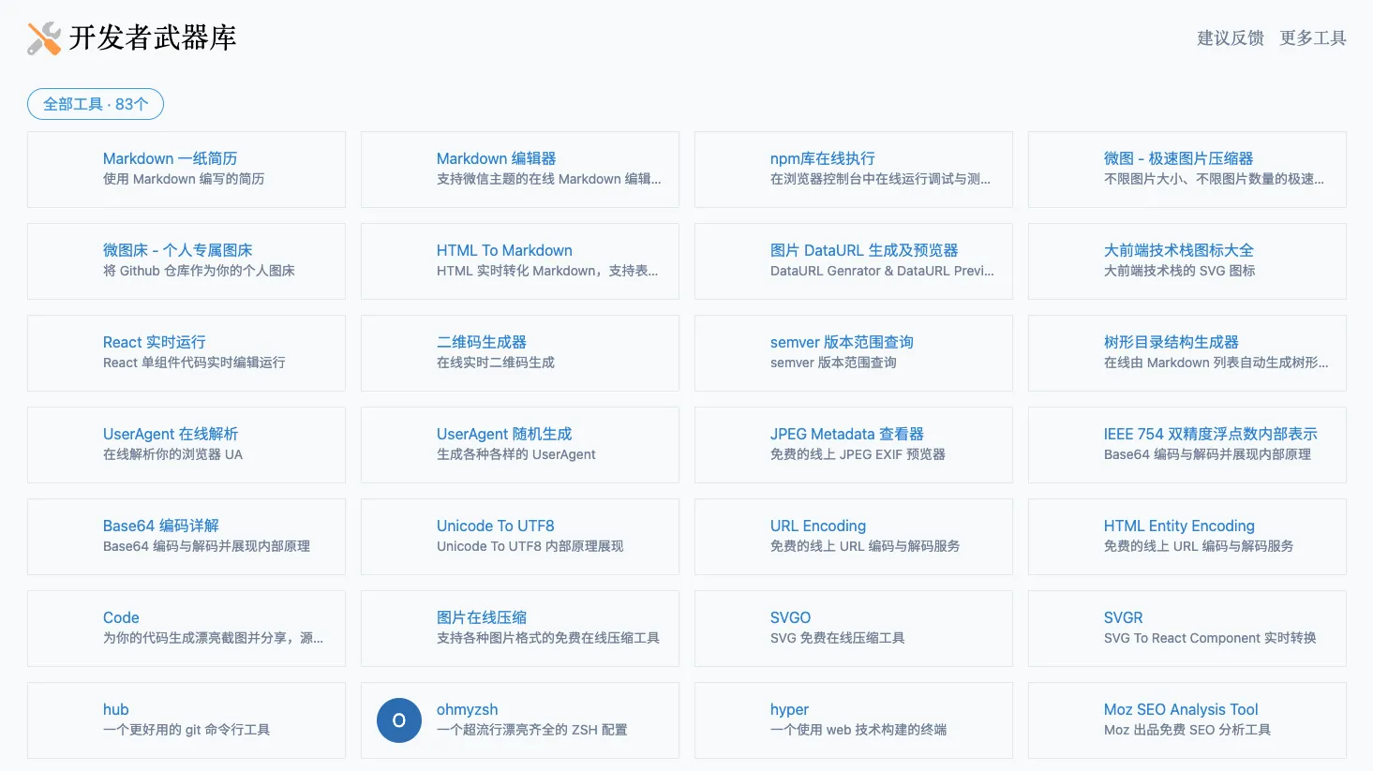The width and height of the screenshot is (1373, 771).
Task: Open the hub git tool link
Action: [115, 709]
